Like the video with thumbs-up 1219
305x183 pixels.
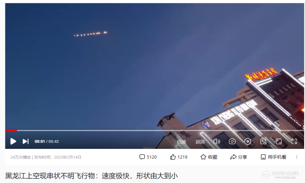179,157
